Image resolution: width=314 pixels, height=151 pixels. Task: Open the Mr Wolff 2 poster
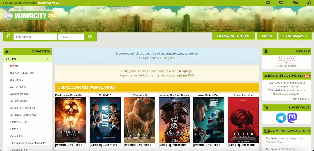[105, 120]
